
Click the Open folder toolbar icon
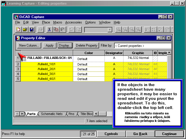[25, 29]
